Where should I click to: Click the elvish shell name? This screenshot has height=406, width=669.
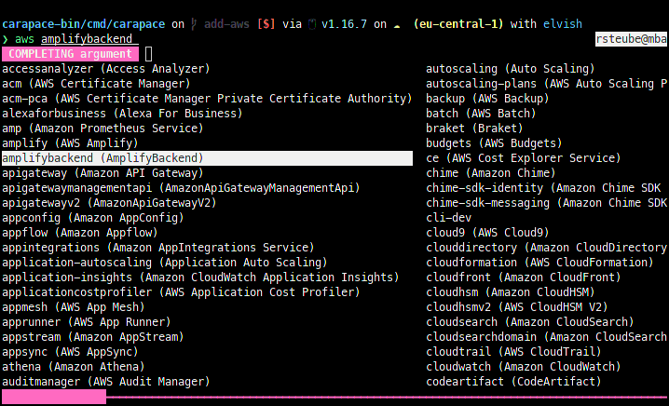(x=563, y=24)
